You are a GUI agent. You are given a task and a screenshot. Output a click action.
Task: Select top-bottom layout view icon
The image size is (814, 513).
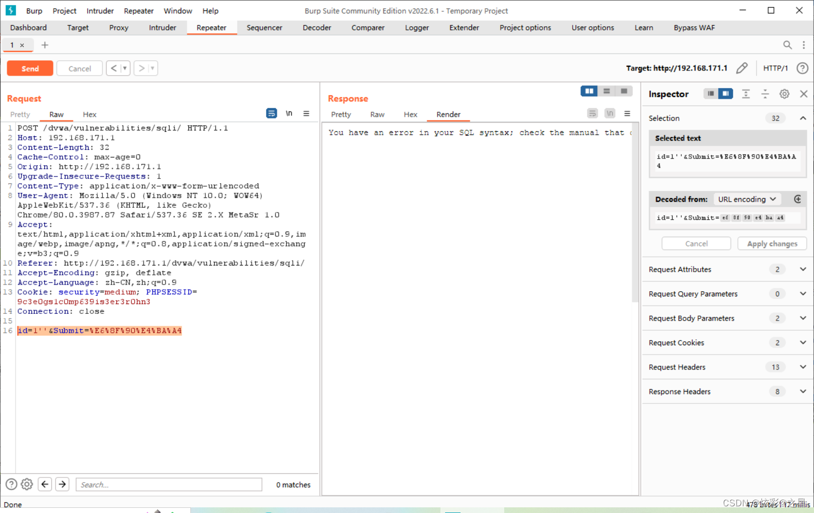(x=607, y=91)
